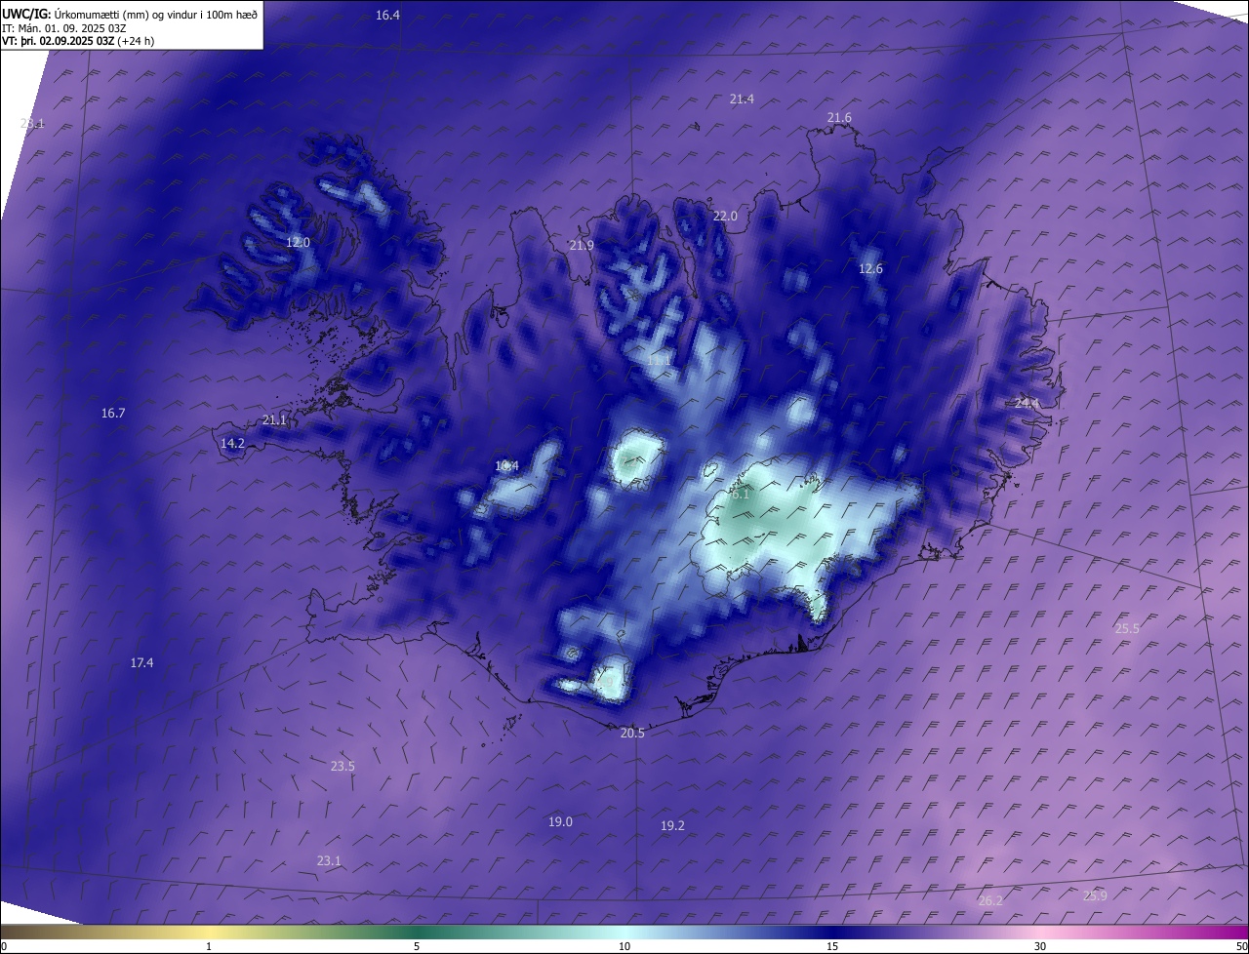Click the 16.7 value label

[113, 414]
